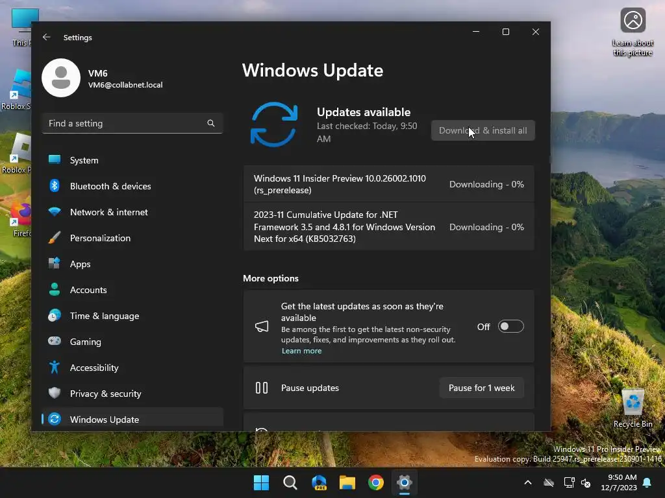665x498 pixels.
Task: Click Pause for 1 week button
Action: click(481, 388)
